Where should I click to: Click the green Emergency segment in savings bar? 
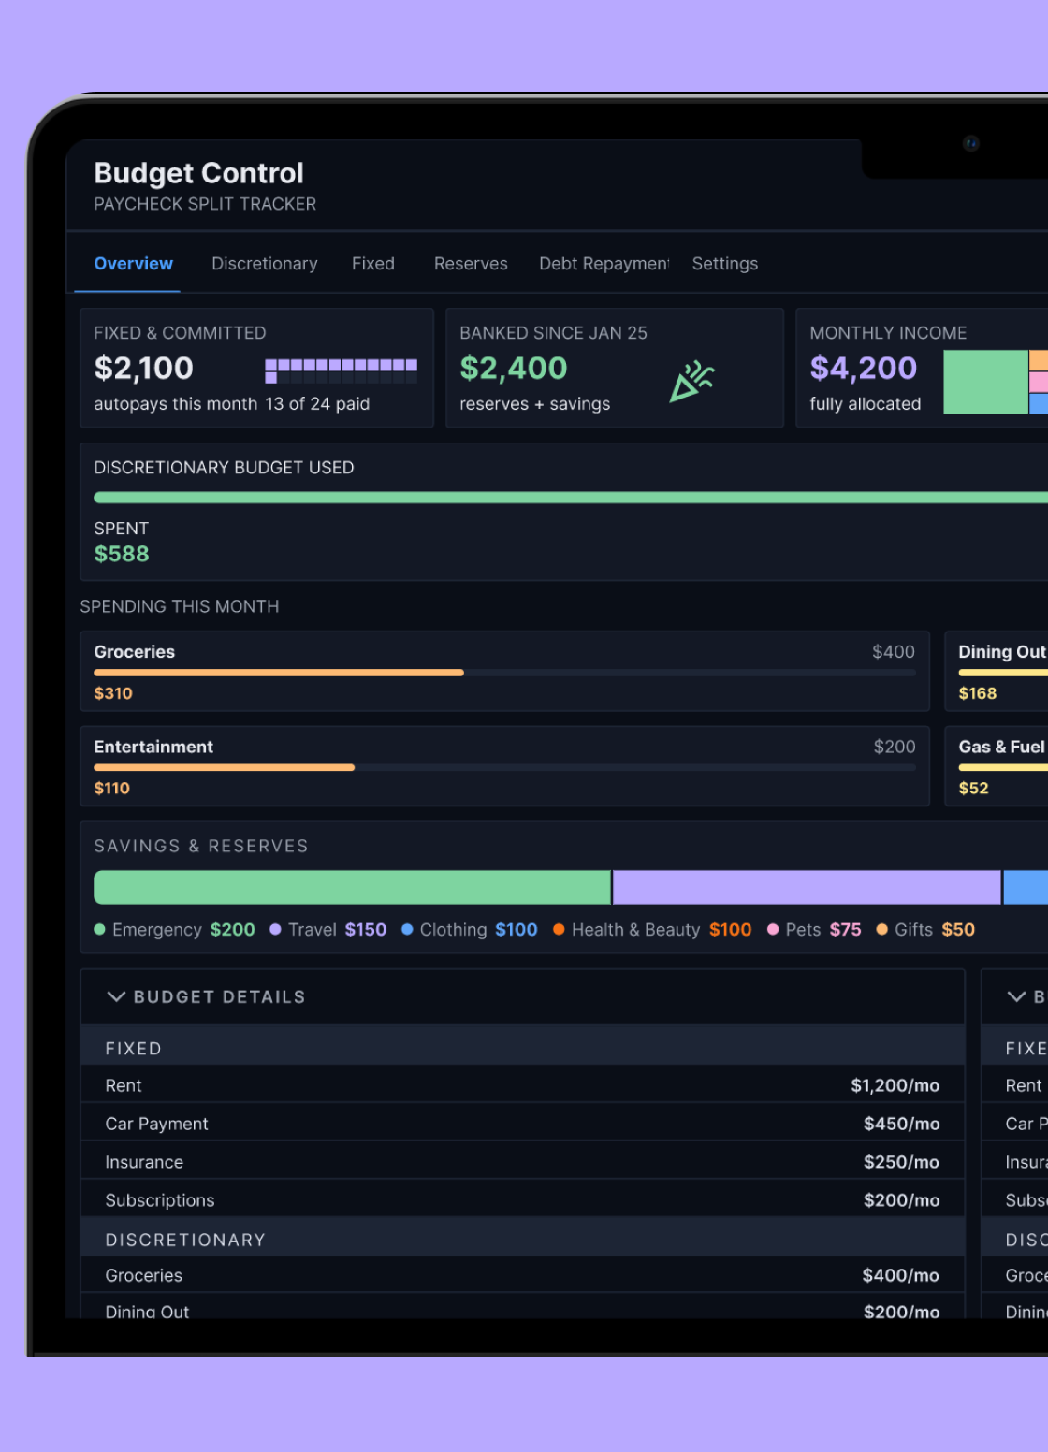pyautogui.click(x=352, y=887)
